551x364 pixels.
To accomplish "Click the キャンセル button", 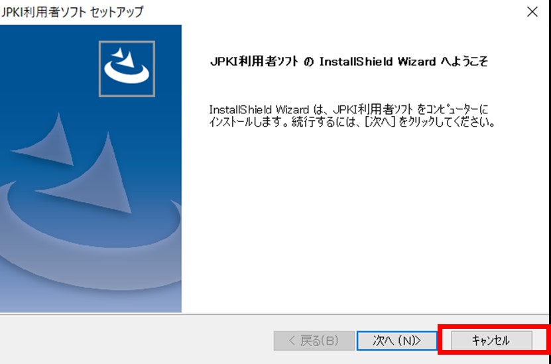I will tap(491, 340).
